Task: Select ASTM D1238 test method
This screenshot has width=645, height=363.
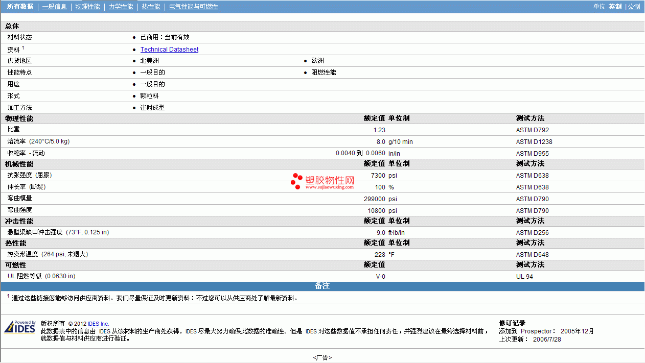Action: (x=534, y=142)
